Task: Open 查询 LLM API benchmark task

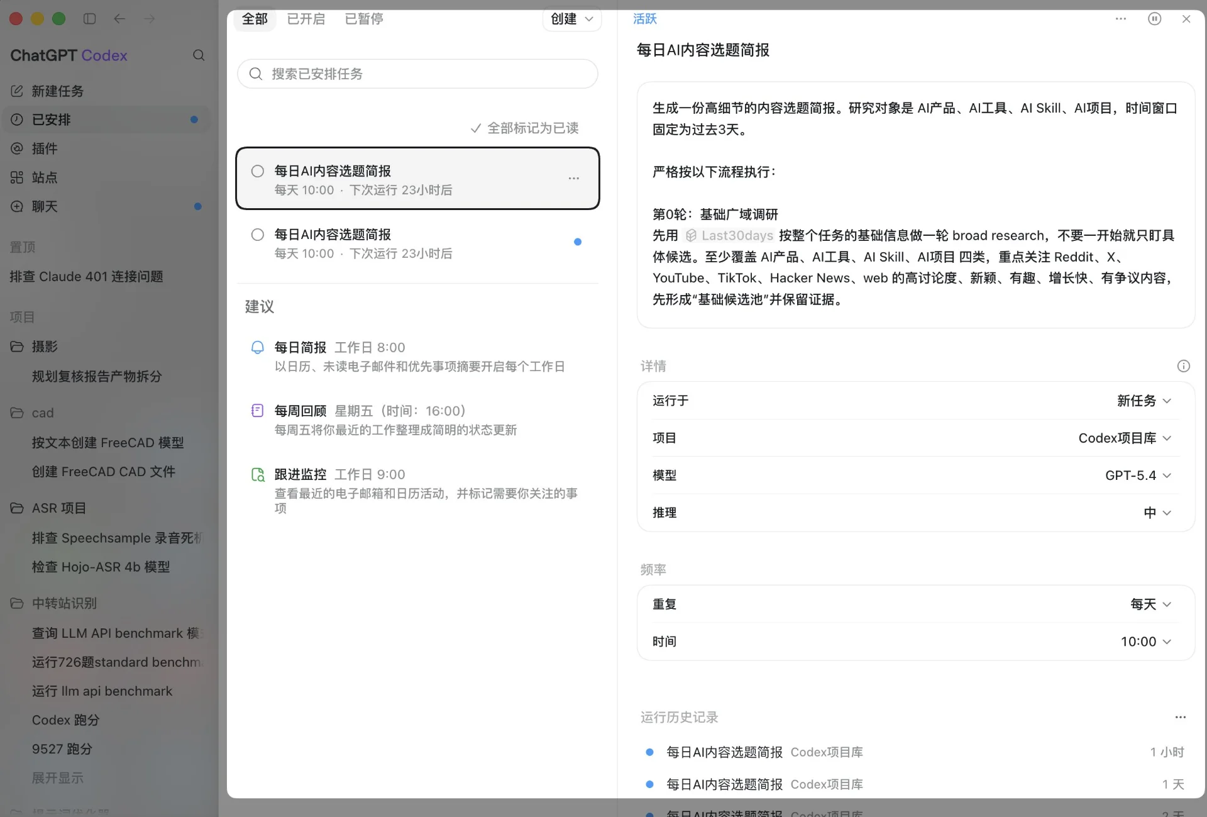Action: [116, 633]
